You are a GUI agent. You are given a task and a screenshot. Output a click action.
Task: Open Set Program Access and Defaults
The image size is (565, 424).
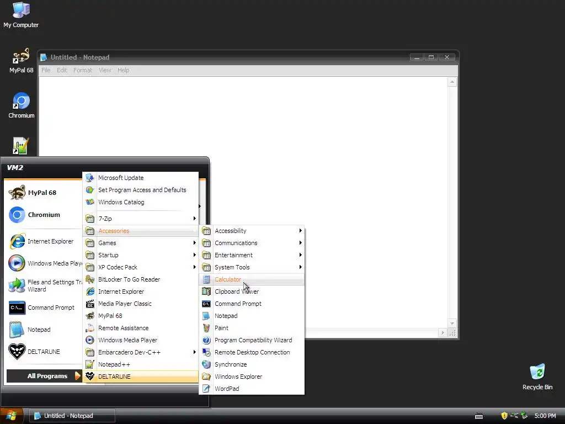pos(141,190)
